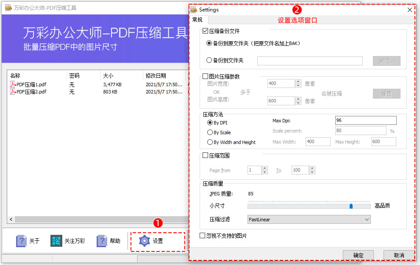Select 备份到文件夹 radio option
The width and height of the screenshot is (420, 265).
click(209, 60)
